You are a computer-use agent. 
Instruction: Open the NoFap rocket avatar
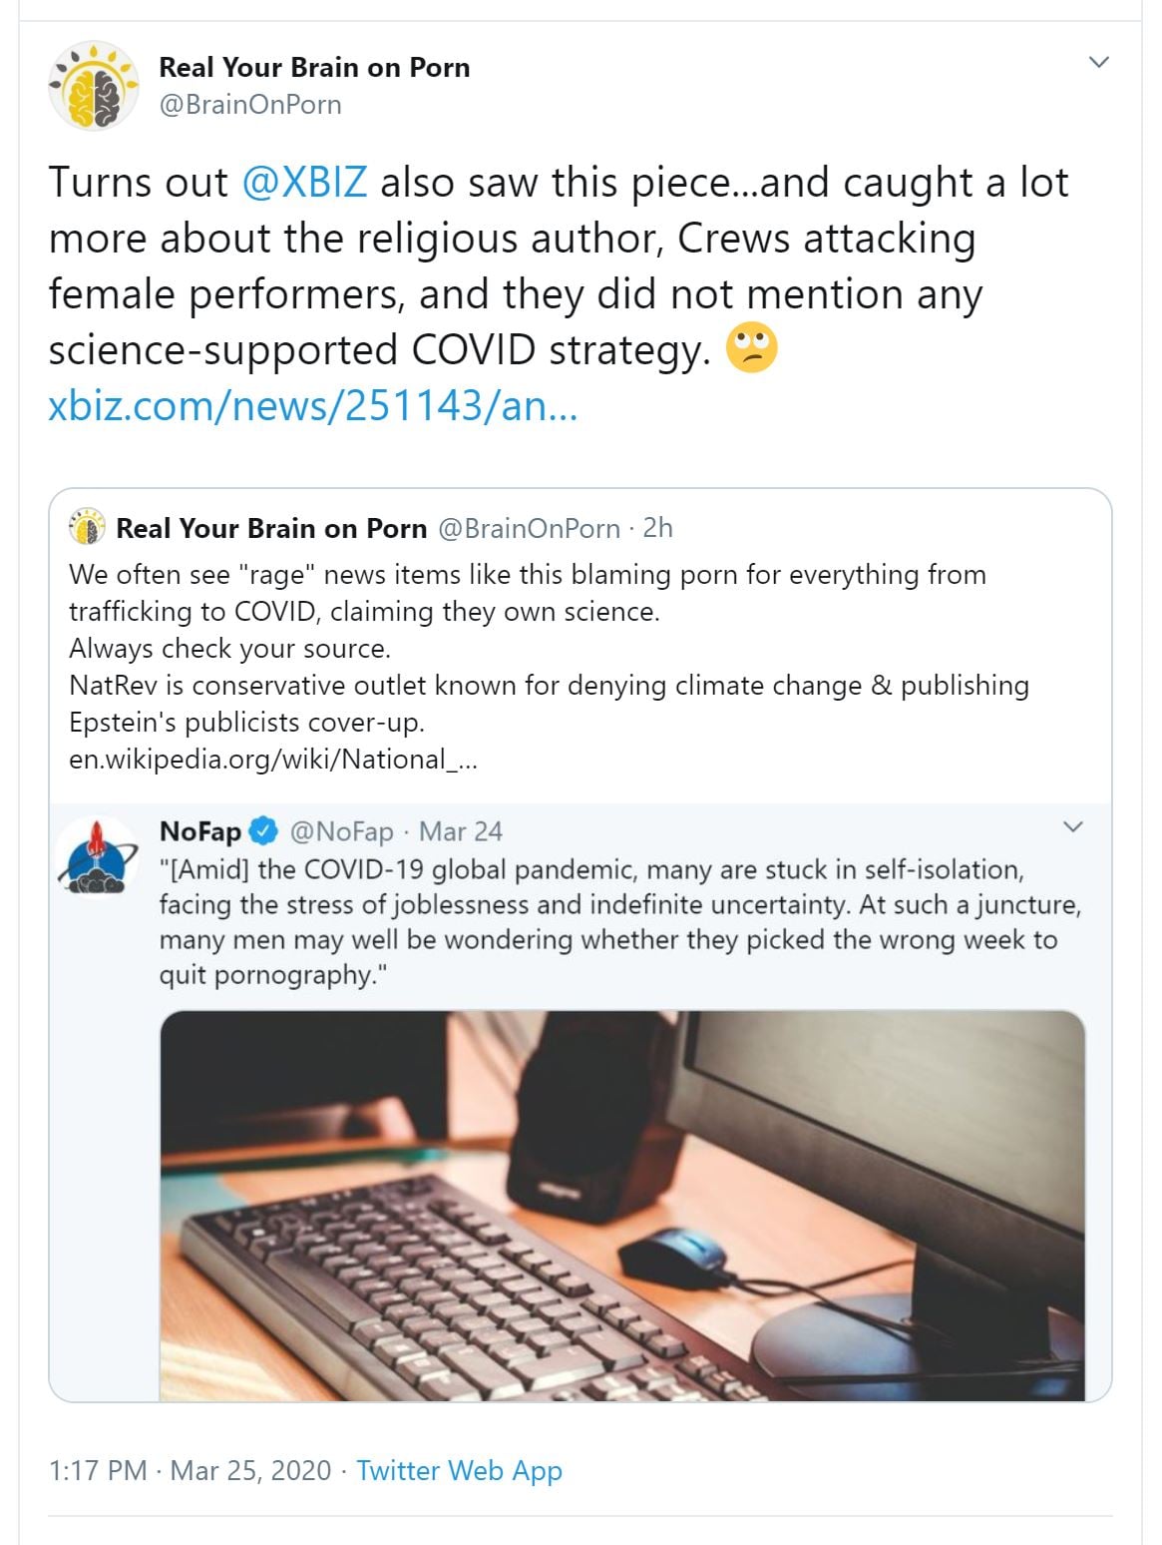[97, 856]
